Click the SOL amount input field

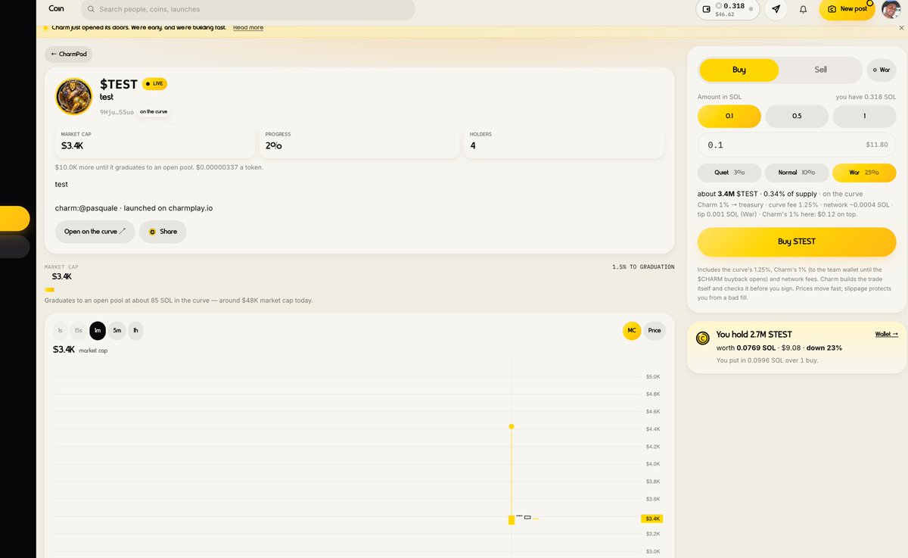point(797,145)
